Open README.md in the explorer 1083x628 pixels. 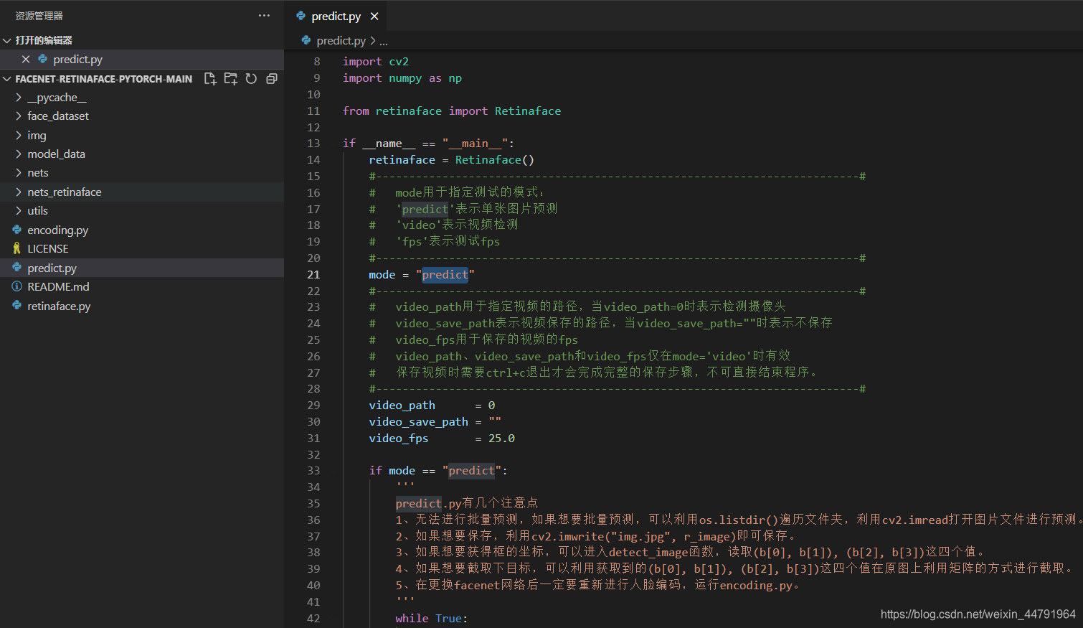coord(58,287)
